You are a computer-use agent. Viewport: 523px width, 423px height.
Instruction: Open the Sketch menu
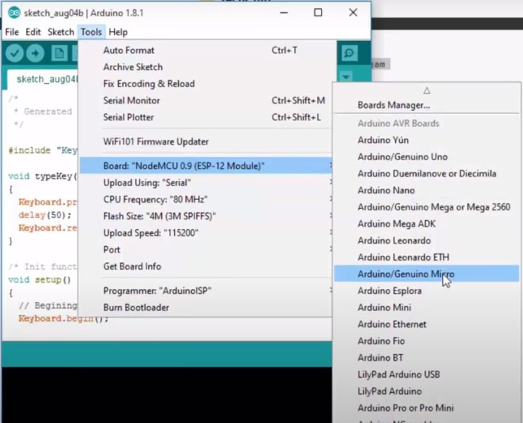[x=61, y=32]
